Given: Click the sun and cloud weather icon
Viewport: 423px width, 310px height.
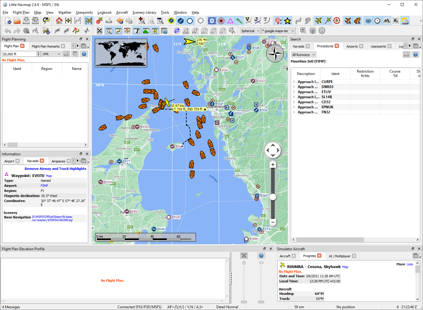Looking at the screenshot, I should pyautogui.click(x=405, y=21).
